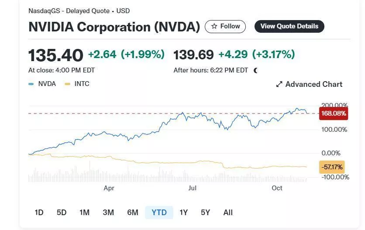Image resolution: width=365 pixels, height=230 pixels.
Task: Click the after-hours moon icon
Action: [255, 70]
